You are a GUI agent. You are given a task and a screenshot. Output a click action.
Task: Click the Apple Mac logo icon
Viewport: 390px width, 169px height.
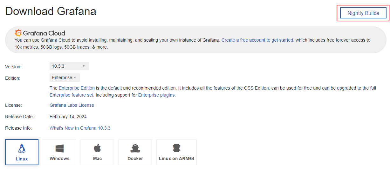point(97,148)
